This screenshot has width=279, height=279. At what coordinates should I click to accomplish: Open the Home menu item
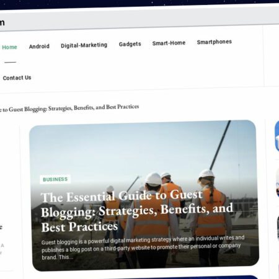9,47
